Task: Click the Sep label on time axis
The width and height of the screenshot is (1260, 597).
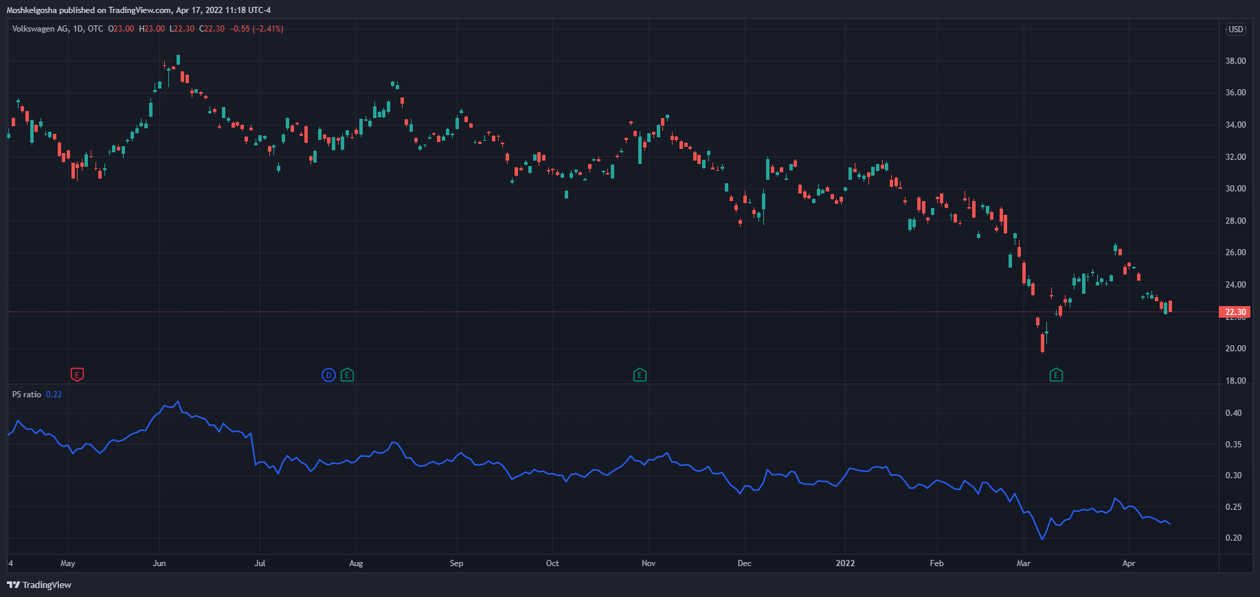Action: pyautogui.click(x=456, y=563)
